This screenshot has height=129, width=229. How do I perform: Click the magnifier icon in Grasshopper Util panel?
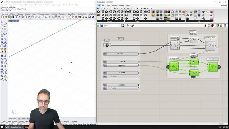tap(204, 19)
